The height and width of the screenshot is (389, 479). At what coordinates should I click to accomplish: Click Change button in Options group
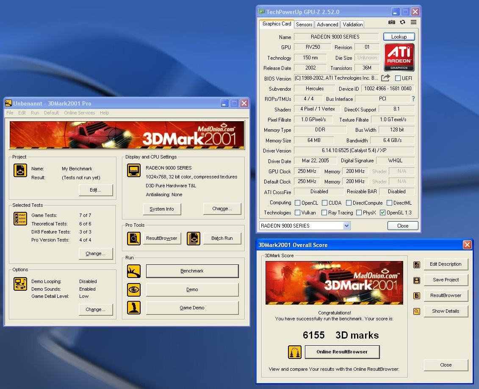(x=96, y=310)
